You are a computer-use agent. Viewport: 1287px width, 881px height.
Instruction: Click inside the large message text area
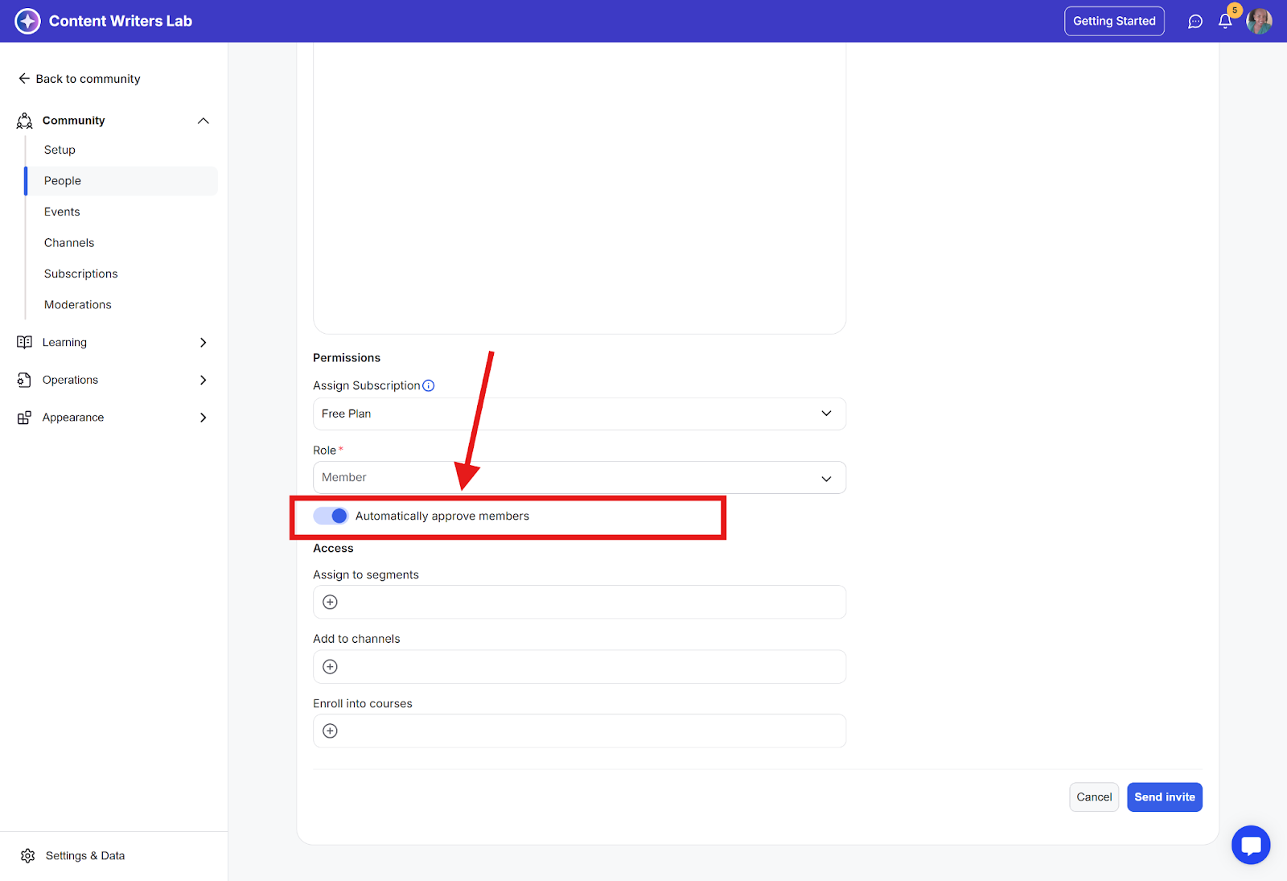(x=579, y=187)
